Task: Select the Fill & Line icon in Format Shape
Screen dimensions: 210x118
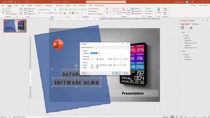Action: (182, 28)
